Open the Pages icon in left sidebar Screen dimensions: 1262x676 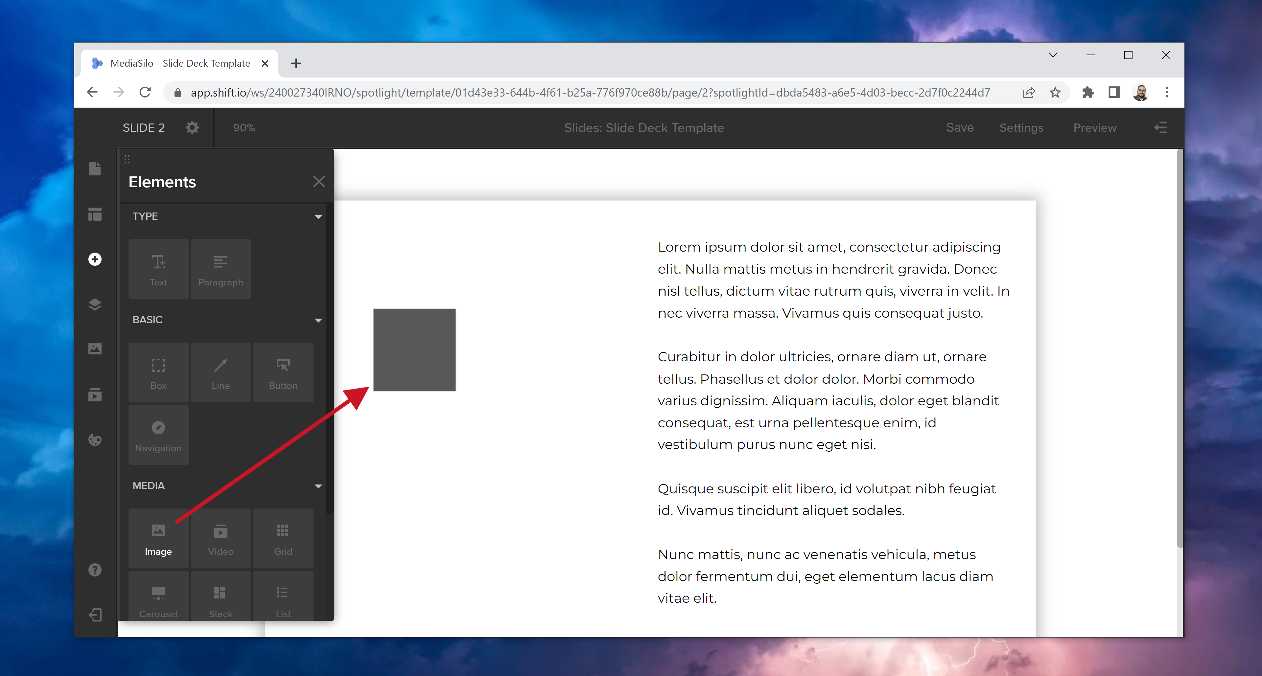click(x=95, y=169)
